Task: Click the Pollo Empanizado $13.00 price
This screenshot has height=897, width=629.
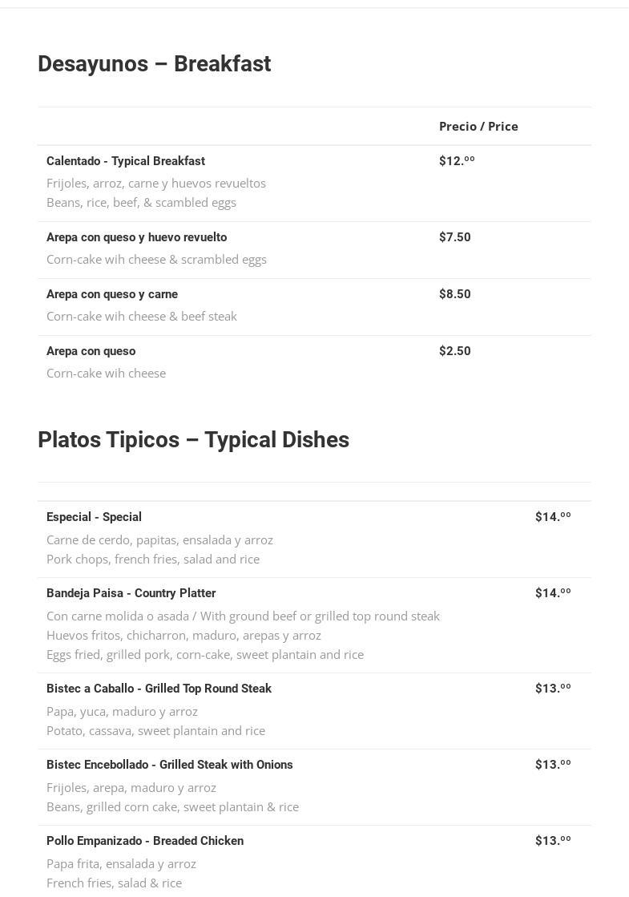Action: tap(553, 841)
